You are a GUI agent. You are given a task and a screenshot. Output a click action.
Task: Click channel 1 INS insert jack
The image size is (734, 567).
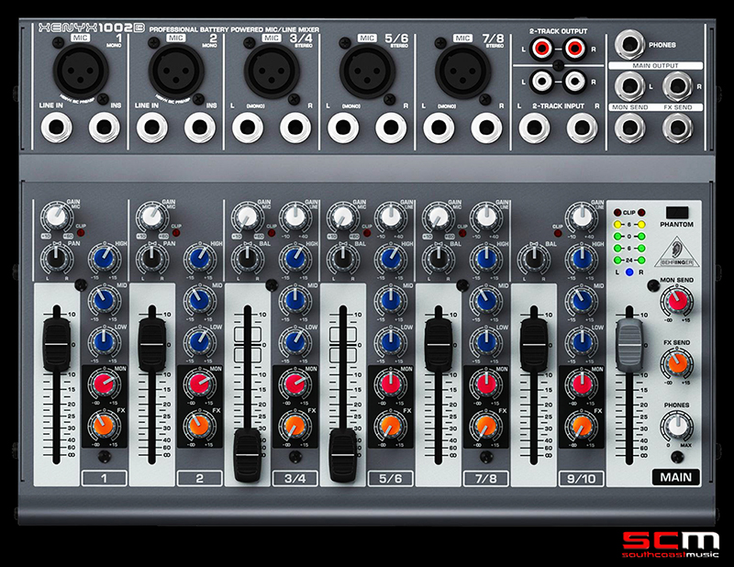point(105,128)
